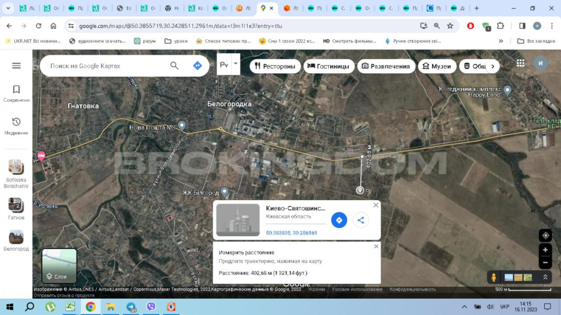Share the Киево-Святошинский place card
This screenshot has height=315, width=561.
(360, 220)
